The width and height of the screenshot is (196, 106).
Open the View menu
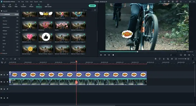point(31,2)
